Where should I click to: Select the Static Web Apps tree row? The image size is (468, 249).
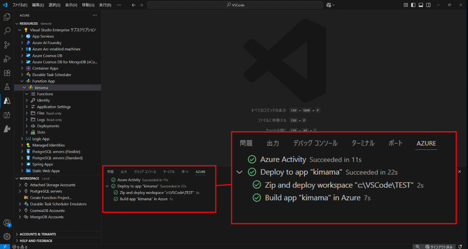(x=57, y=171)
